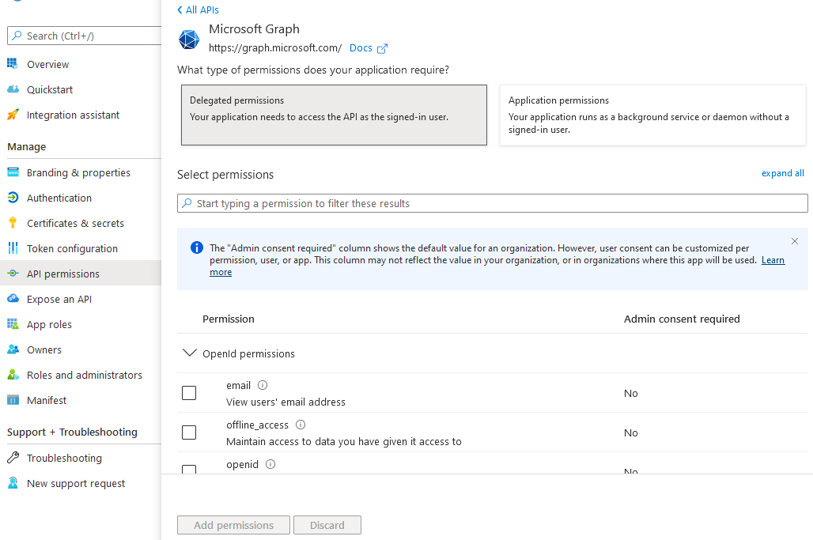Click the Token configuration icon
This screenshot has width=813, height=540.
coord(13,248)
